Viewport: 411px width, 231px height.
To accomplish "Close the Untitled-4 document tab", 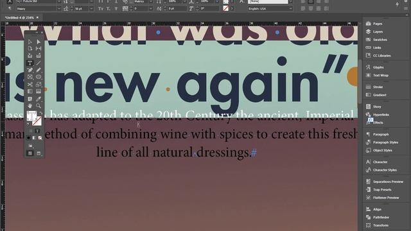I will point(37,17).
